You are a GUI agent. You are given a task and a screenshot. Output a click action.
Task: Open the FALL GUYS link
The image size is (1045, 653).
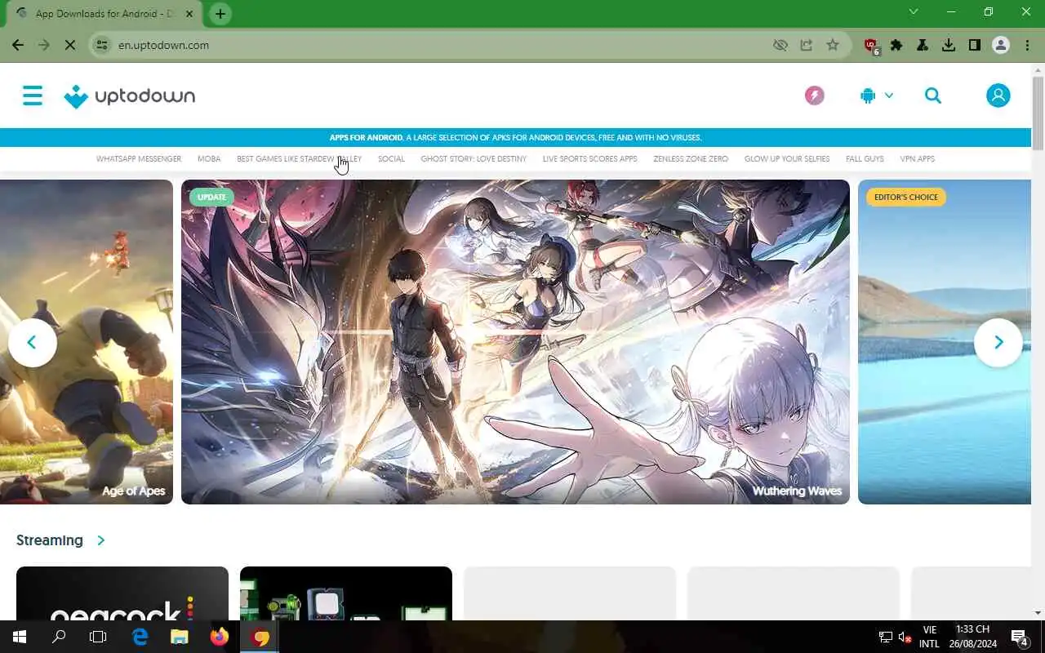pos(865,159)
